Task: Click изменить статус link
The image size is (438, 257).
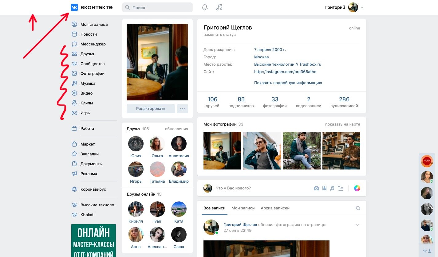Action: click(219, 35)
